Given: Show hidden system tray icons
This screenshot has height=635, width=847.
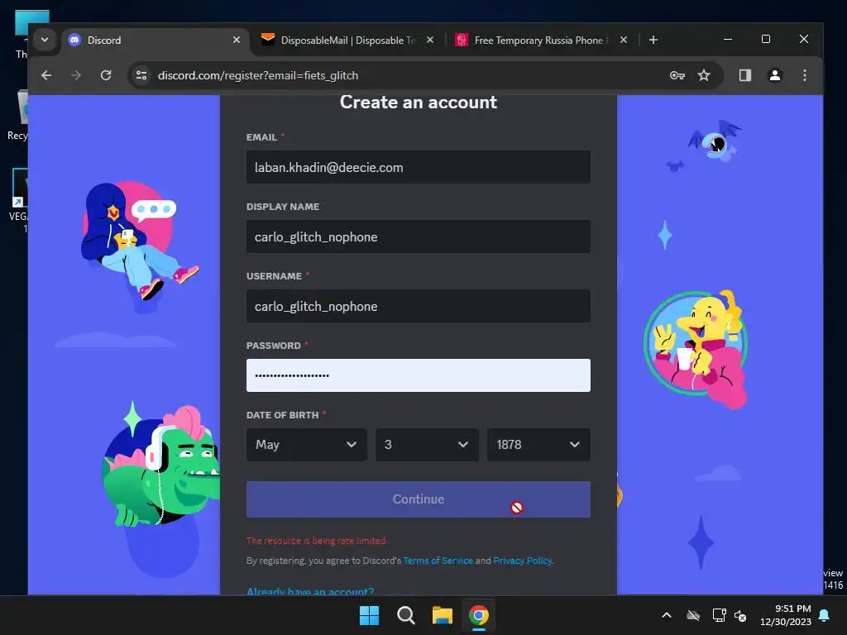Looking at the screenshot, I should pos(667,615).
